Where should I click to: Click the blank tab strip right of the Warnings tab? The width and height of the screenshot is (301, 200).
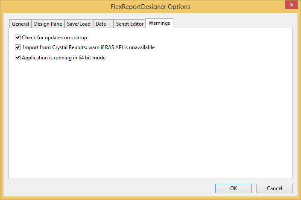[x=231, y=24]
